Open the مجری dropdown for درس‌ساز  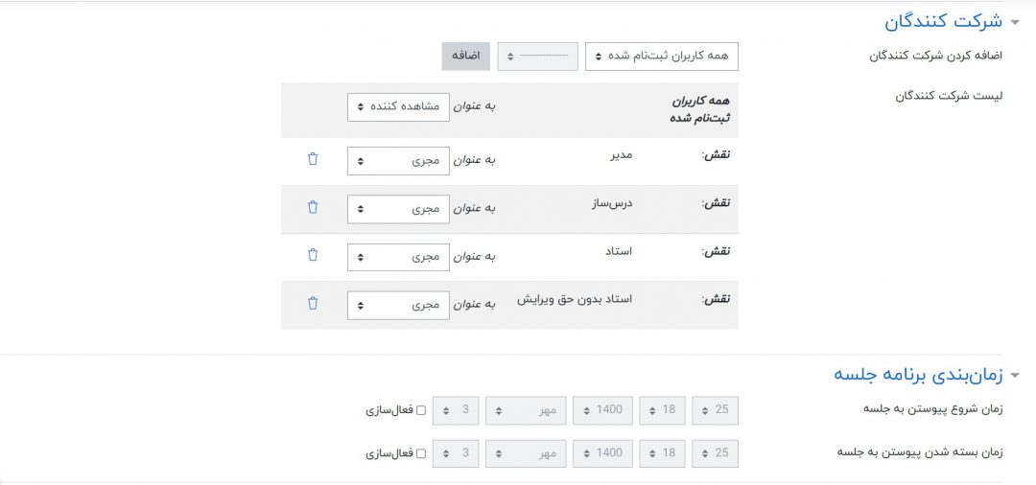397,208
